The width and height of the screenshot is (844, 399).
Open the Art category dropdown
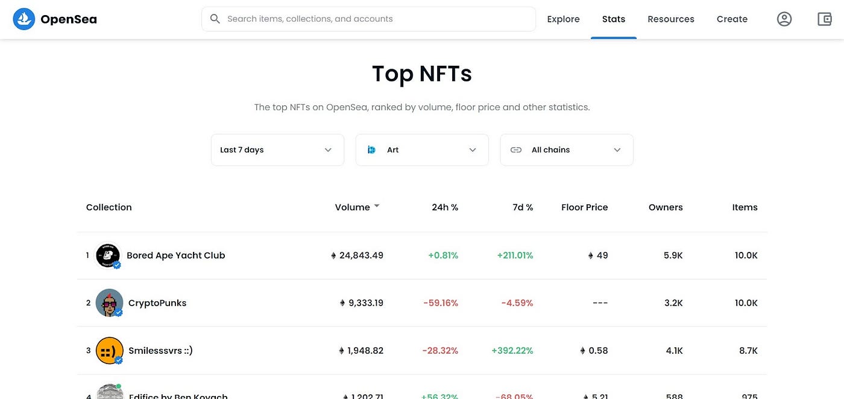pos(422,150)
